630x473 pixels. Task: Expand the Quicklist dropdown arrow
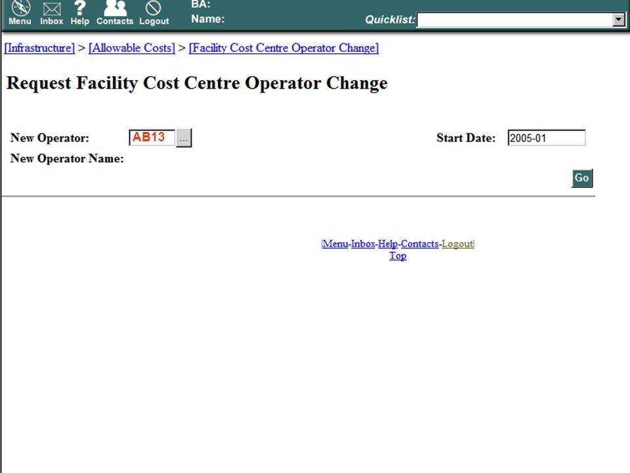coord(619,19)
